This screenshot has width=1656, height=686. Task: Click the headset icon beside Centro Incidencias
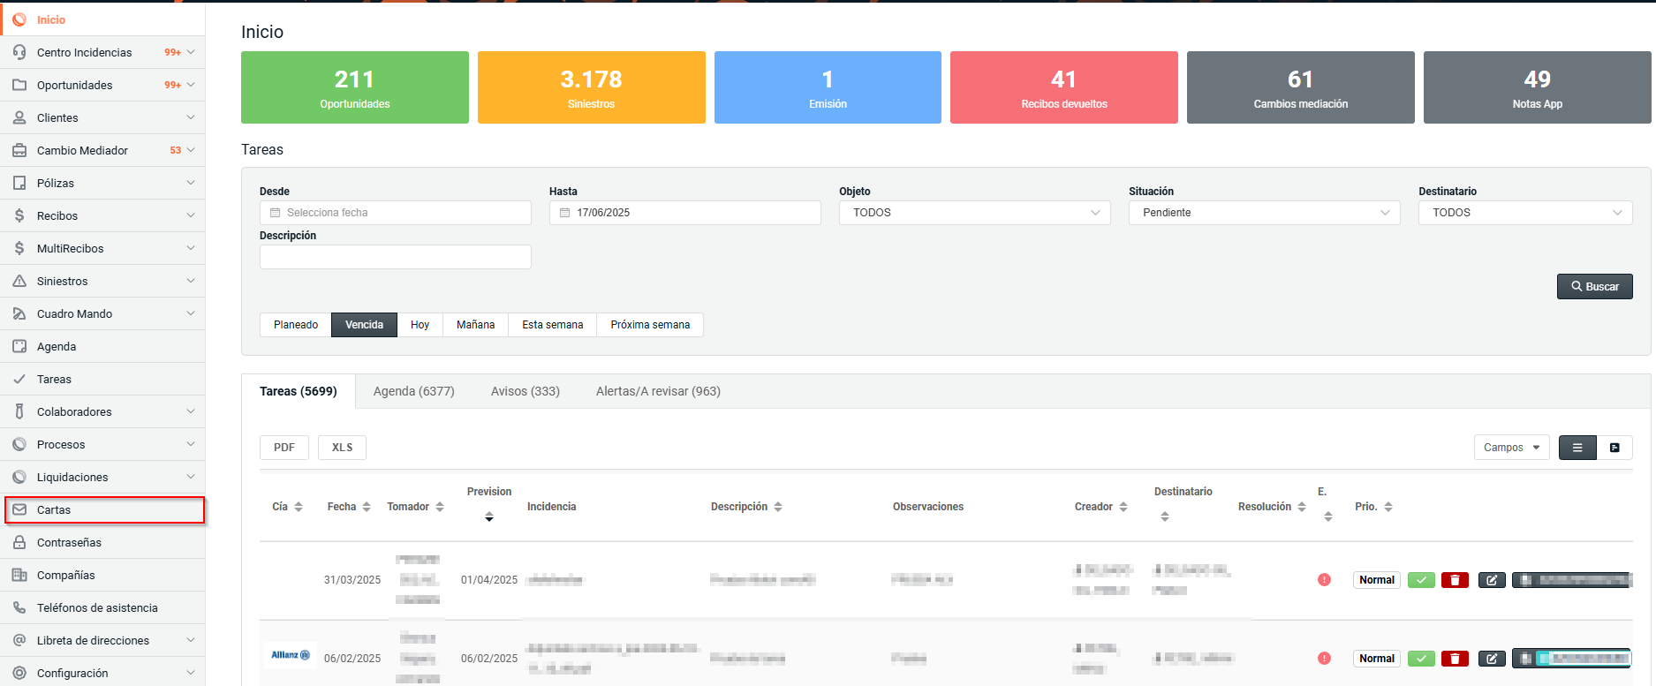pyautogui.click(x=19, y=52)
